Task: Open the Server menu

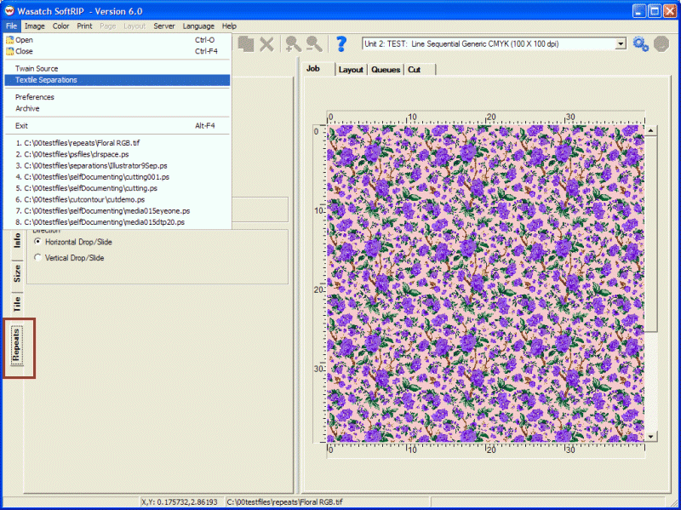Action: coord(164,26)
